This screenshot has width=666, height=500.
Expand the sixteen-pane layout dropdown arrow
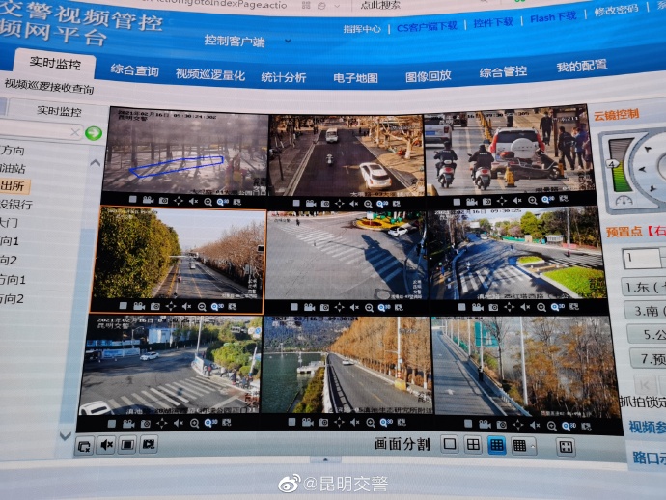point(532,446)
